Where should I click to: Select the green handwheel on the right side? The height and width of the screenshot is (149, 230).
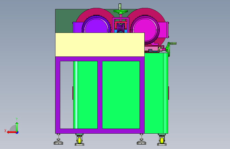[168, 49]
